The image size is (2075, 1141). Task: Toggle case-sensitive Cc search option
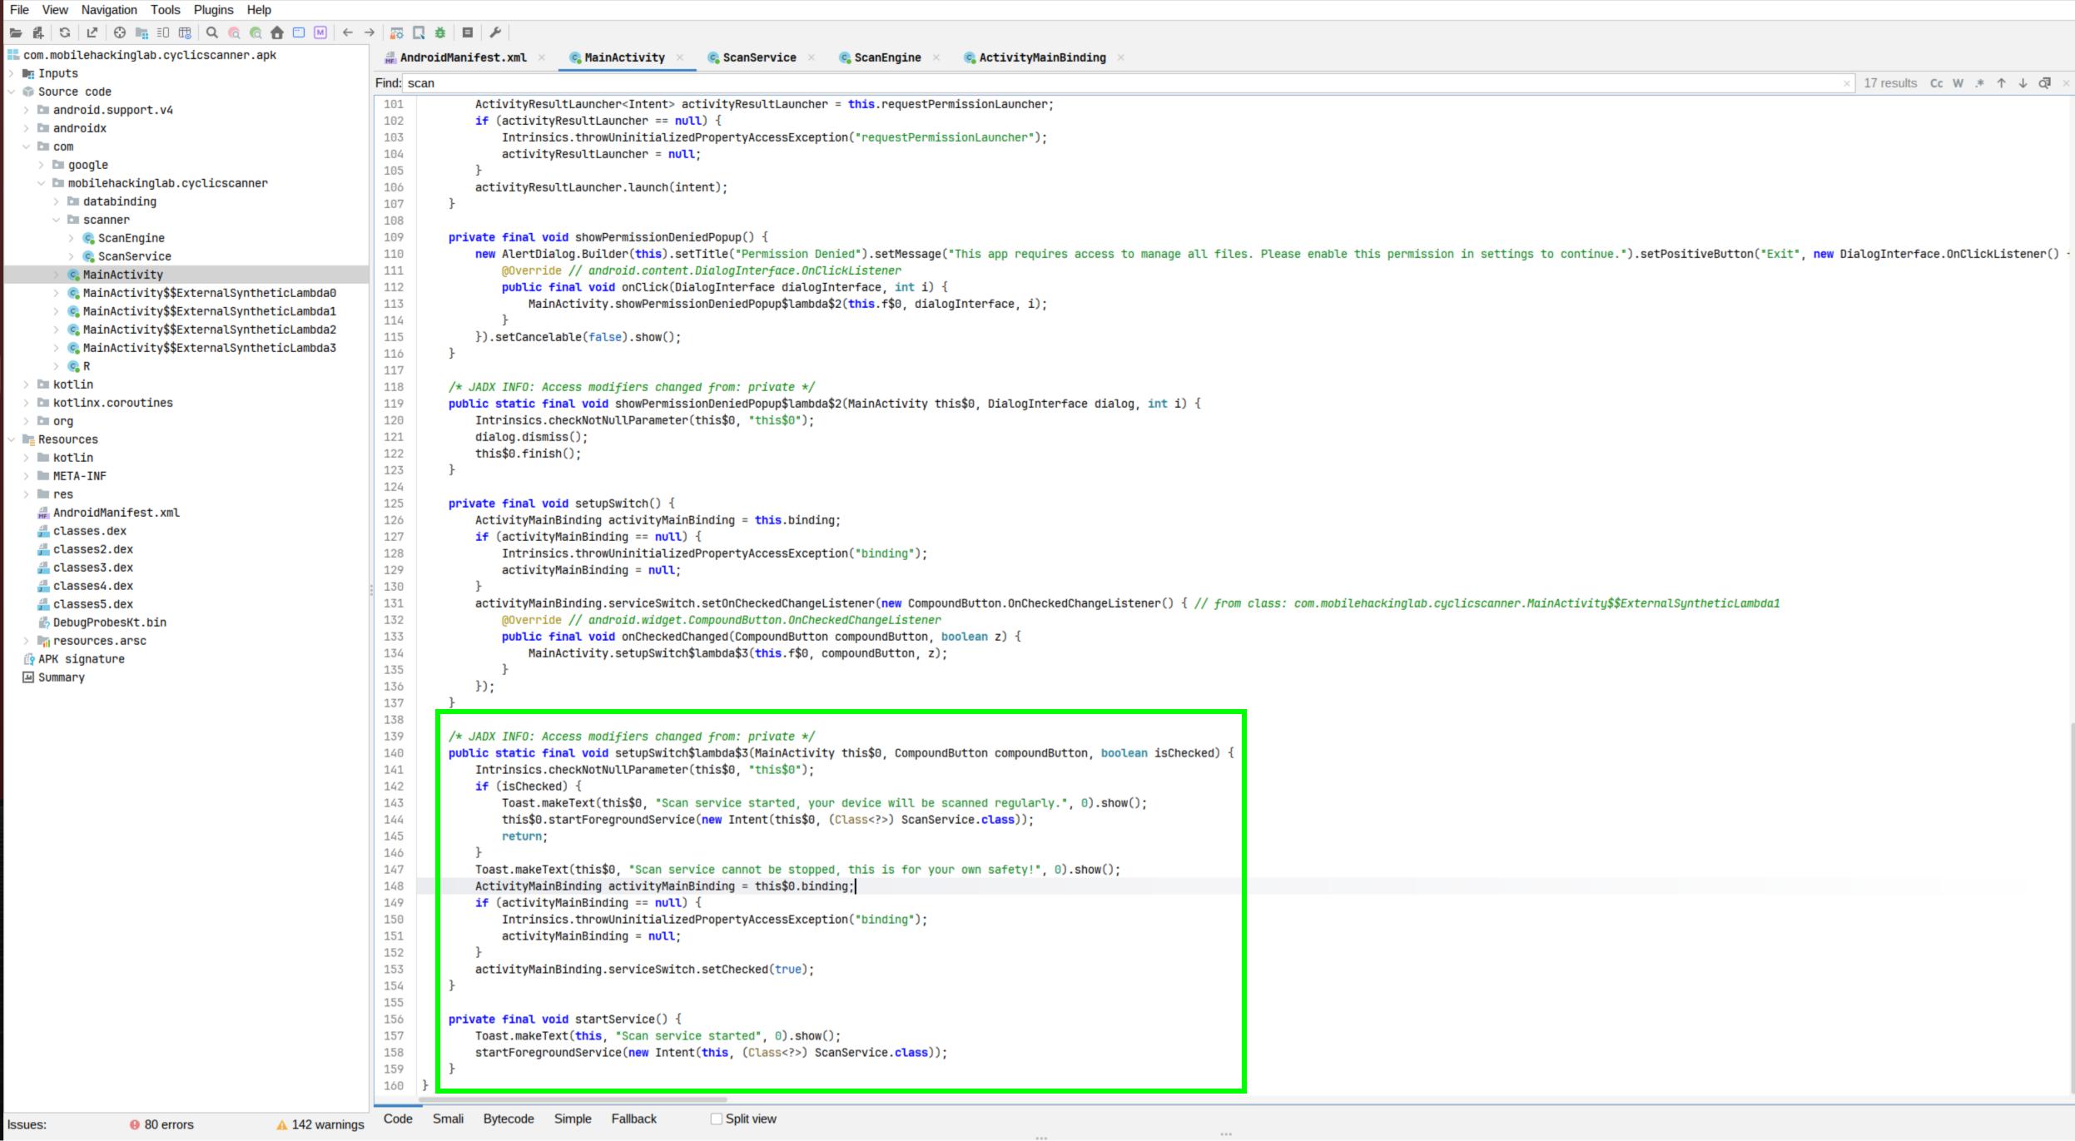1937,83
